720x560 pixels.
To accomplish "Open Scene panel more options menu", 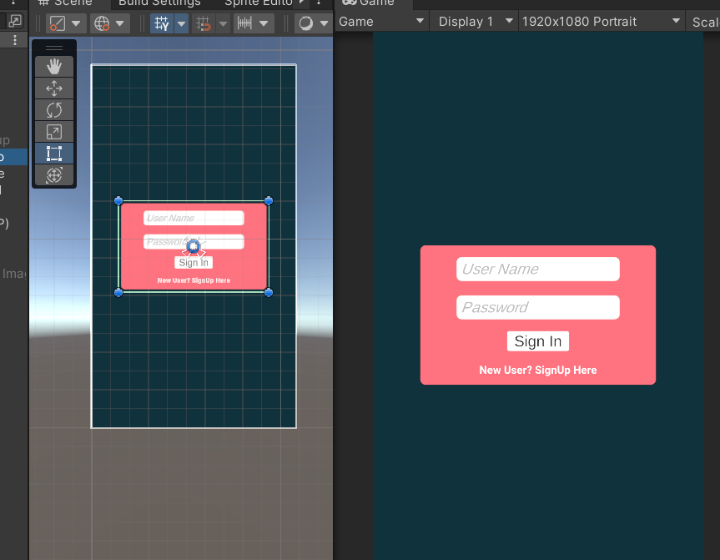I will click(x=319, y=3).
